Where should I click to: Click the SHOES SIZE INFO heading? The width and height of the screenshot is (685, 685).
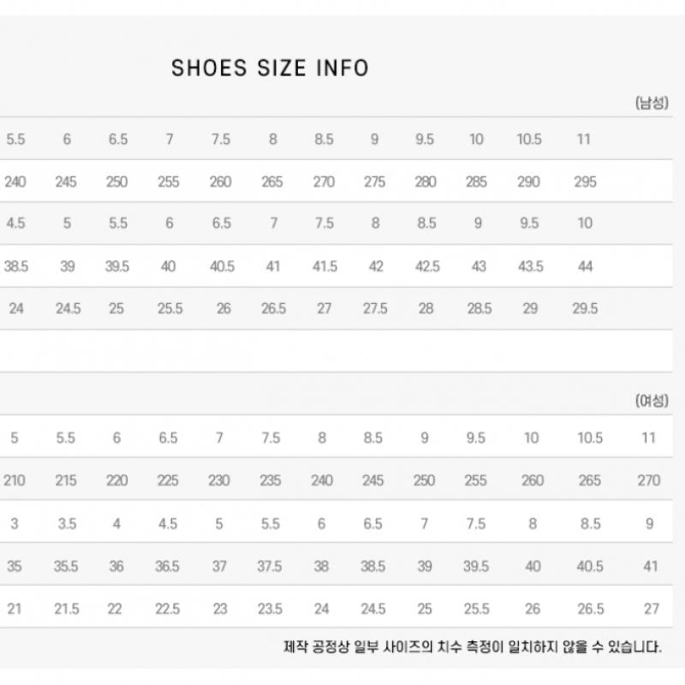(x=270, y=68)
